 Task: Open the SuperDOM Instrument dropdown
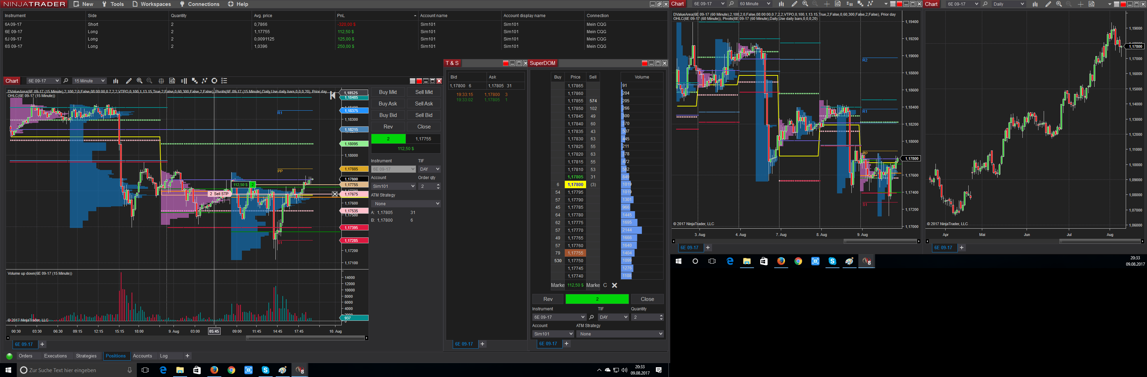point(559,317)
